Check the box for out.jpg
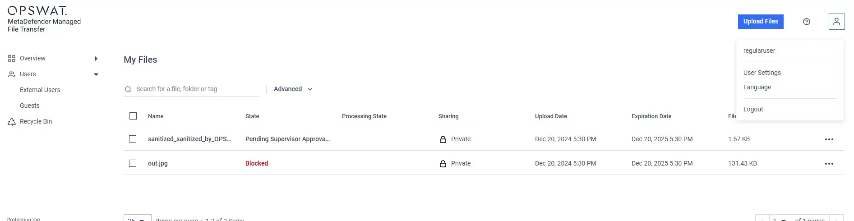 [133, 163]
